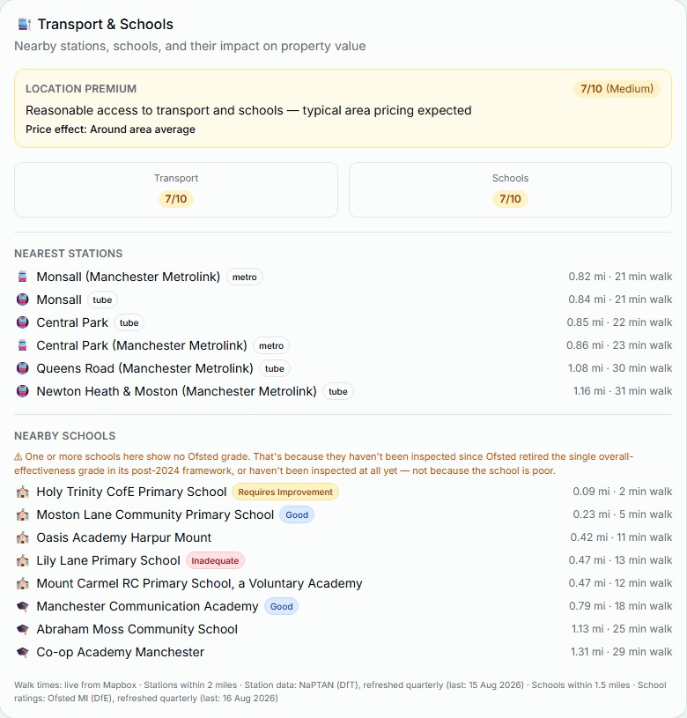Click graduation cap icon beside Co-op Academy Manchester

[x=22, y=652]
